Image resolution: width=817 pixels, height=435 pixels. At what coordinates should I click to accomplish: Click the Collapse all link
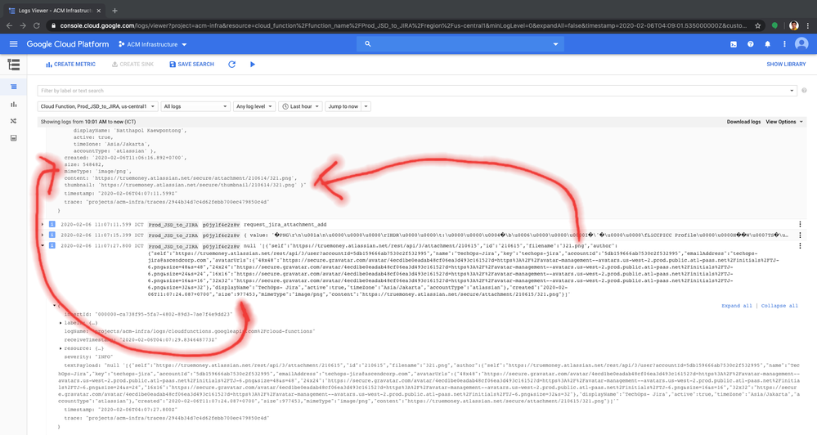point(779,306)
